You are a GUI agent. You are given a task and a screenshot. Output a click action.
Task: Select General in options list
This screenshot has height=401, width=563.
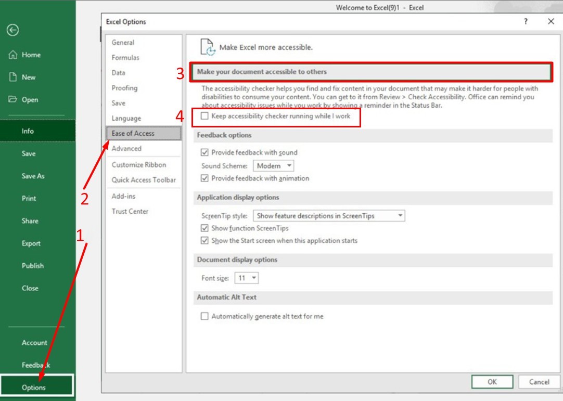[x=144, y=42]
